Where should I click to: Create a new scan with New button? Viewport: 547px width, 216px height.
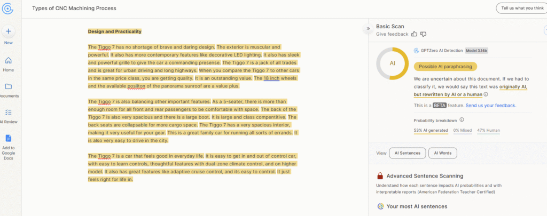point(9,31)
